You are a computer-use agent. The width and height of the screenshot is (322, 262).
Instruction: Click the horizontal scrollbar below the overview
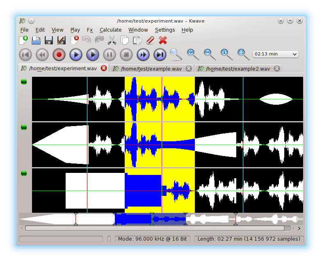tap(155, 228)
